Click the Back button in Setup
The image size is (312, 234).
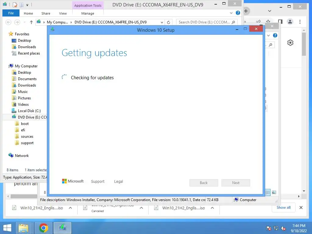tap(204, 183)
